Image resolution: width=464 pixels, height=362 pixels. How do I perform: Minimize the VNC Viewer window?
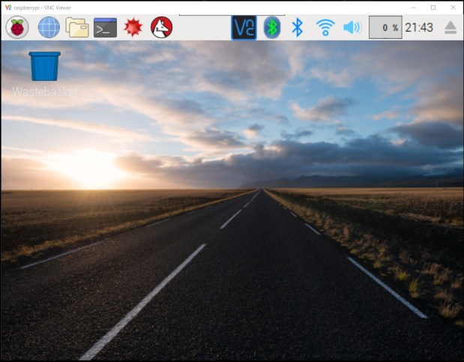point(412,7)
